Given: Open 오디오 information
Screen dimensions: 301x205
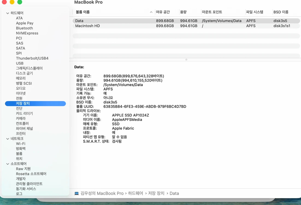Looking at the screenshot, I should tap(21, 88).
